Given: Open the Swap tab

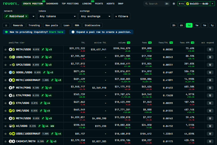Looking at the screenshot, I should [x=121, y=4].
